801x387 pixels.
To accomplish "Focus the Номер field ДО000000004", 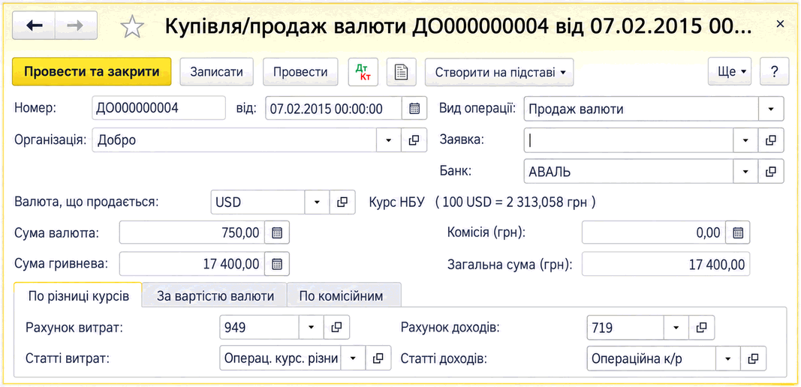I will pyautogui.click(x=159, y=108).
